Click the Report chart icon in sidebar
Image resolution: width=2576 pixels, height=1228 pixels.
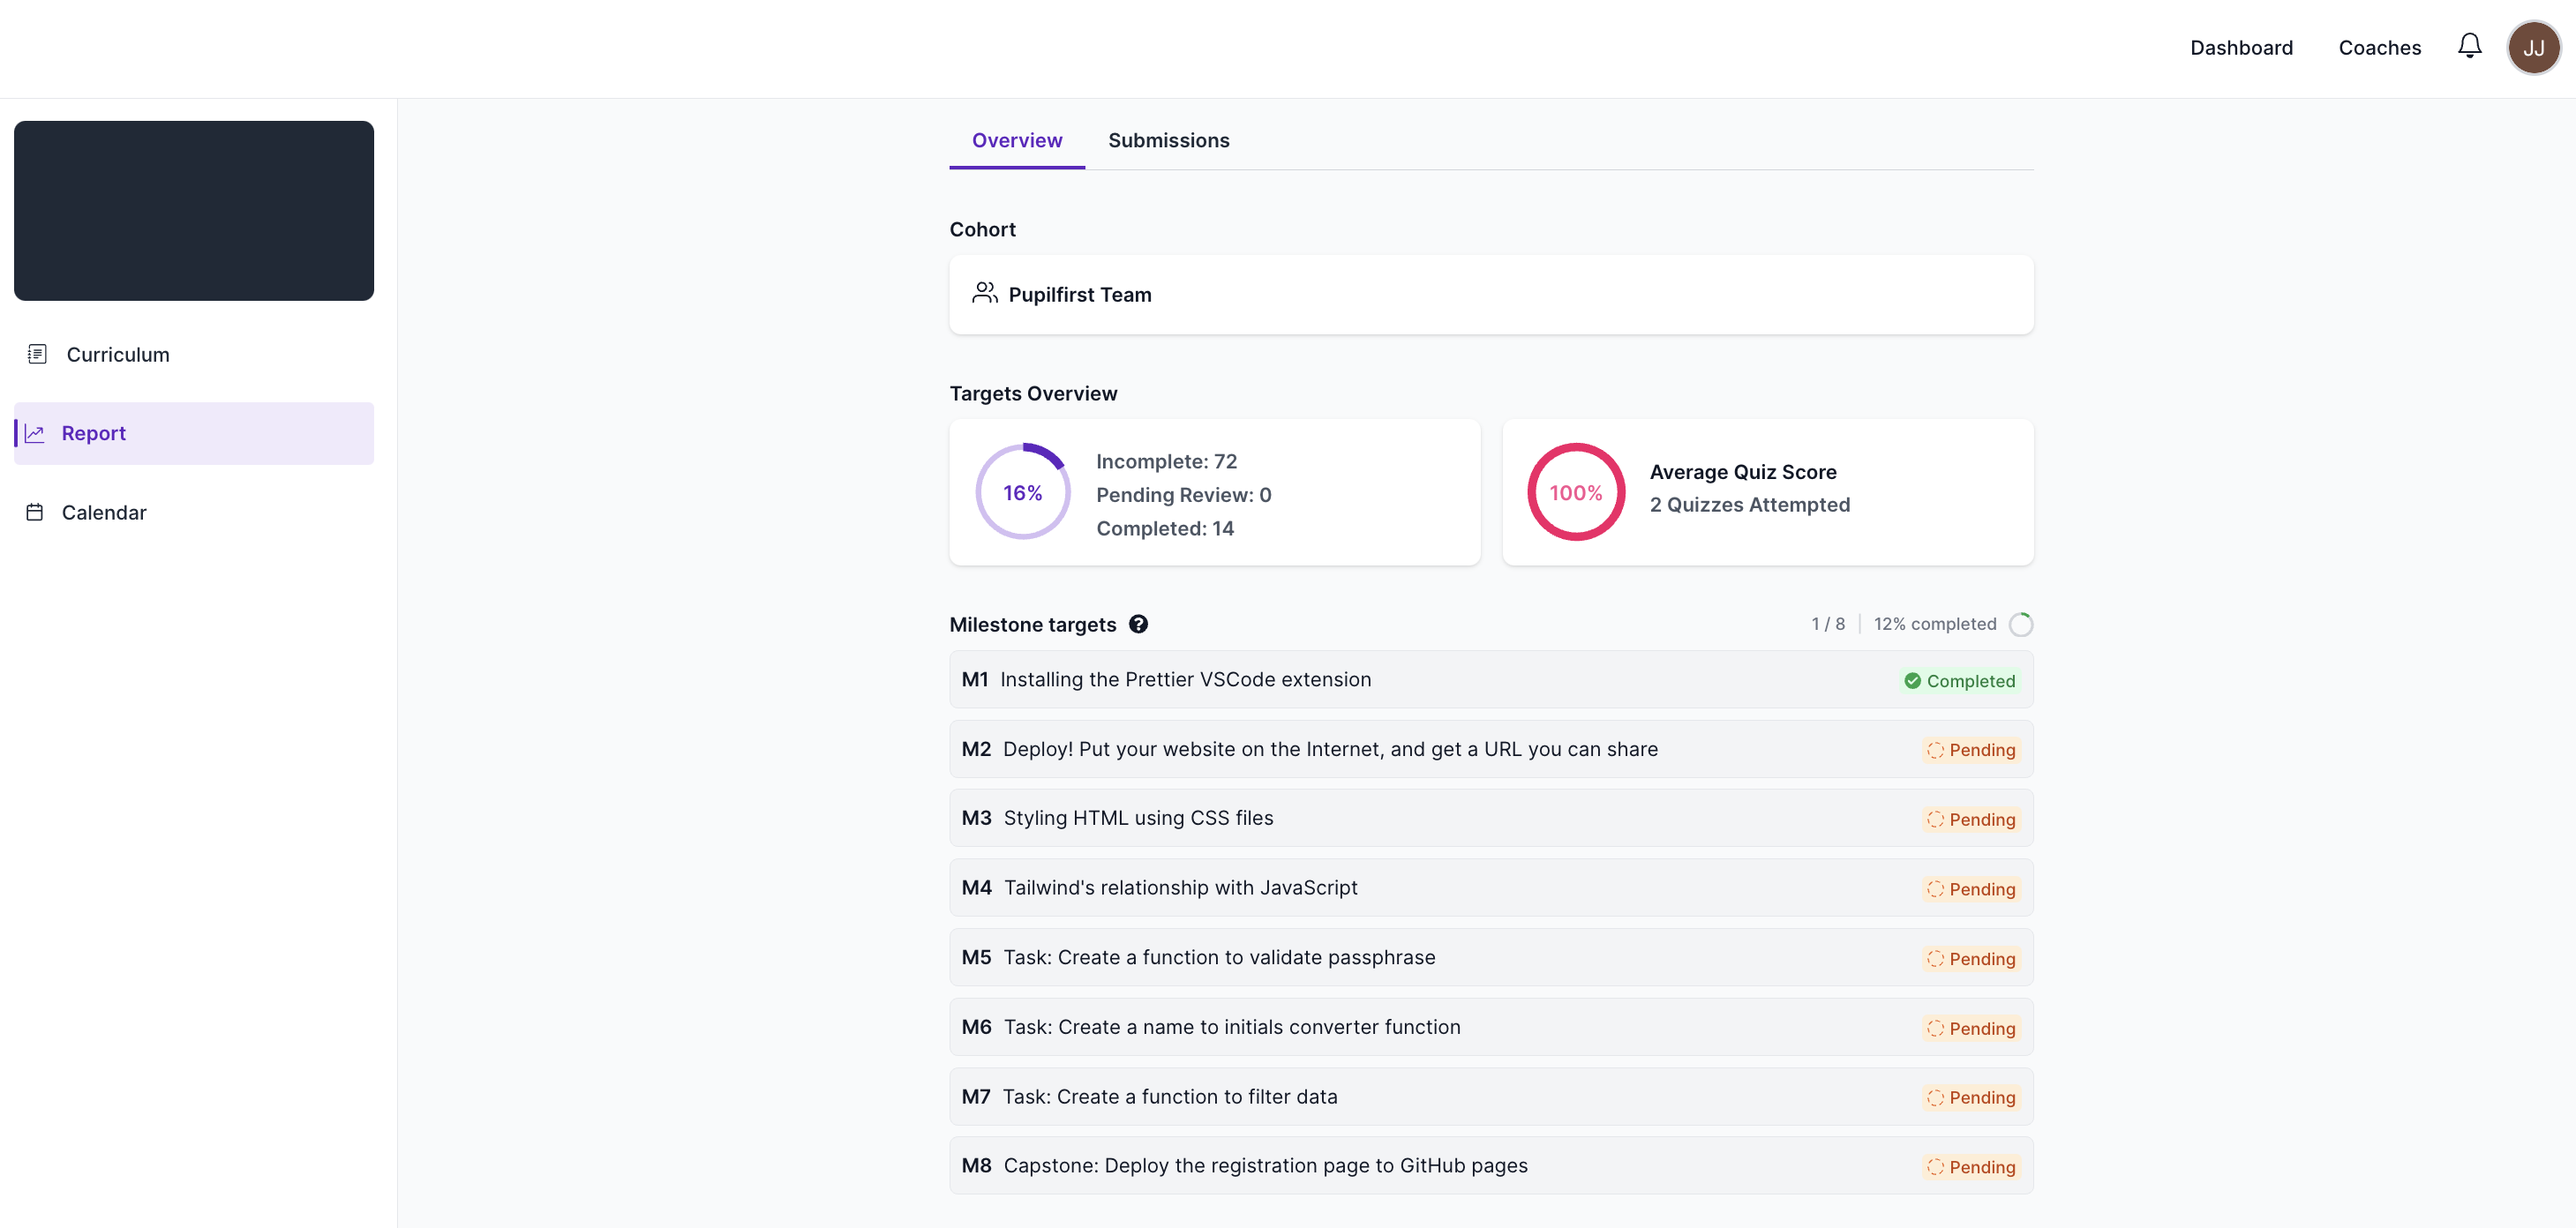(35, 433)
